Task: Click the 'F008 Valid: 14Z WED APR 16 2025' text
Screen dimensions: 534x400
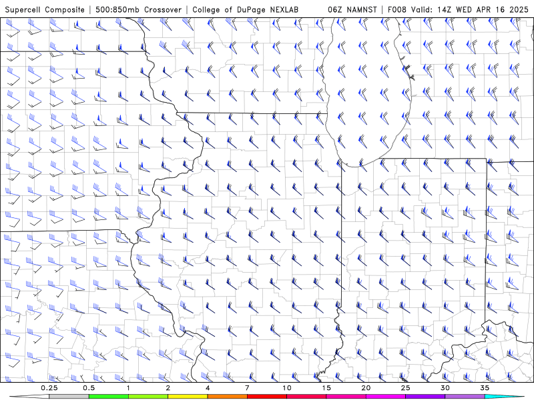Action: point(458,9)
